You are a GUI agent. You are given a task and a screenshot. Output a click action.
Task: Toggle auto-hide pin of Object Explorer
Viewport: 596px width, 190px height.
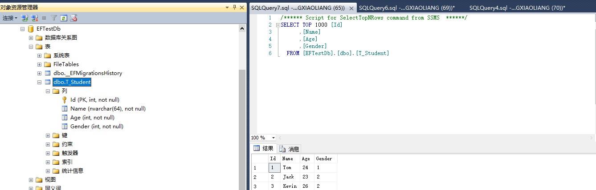click(235, 8)
